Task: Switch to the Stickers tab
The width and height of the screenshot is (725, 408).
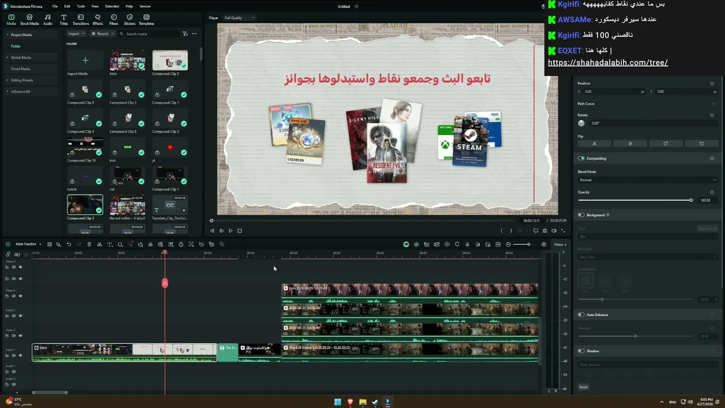Action: pos(130,20)
